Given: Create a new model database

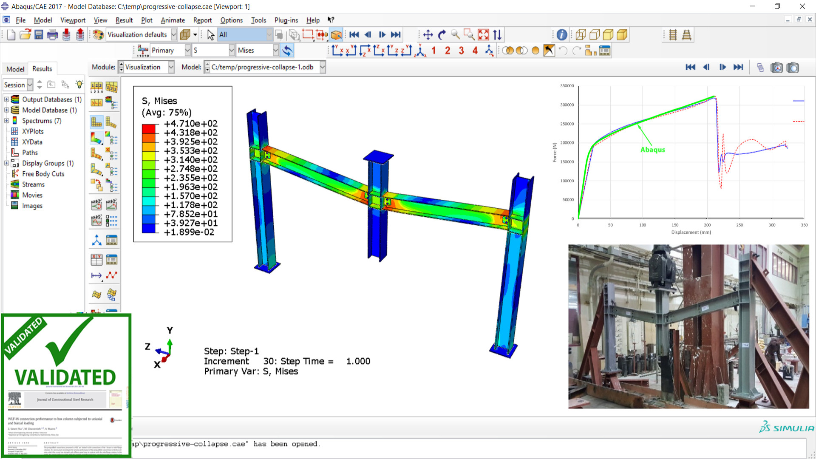Looking at the screenshot, I should (11, 35).
